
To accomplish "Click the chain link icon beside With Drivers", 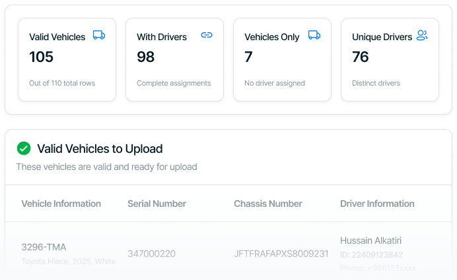I will tap(207, 36).
